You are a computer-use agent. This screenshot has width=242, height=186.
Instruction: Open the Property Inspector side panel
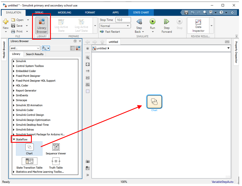[236, 52]
